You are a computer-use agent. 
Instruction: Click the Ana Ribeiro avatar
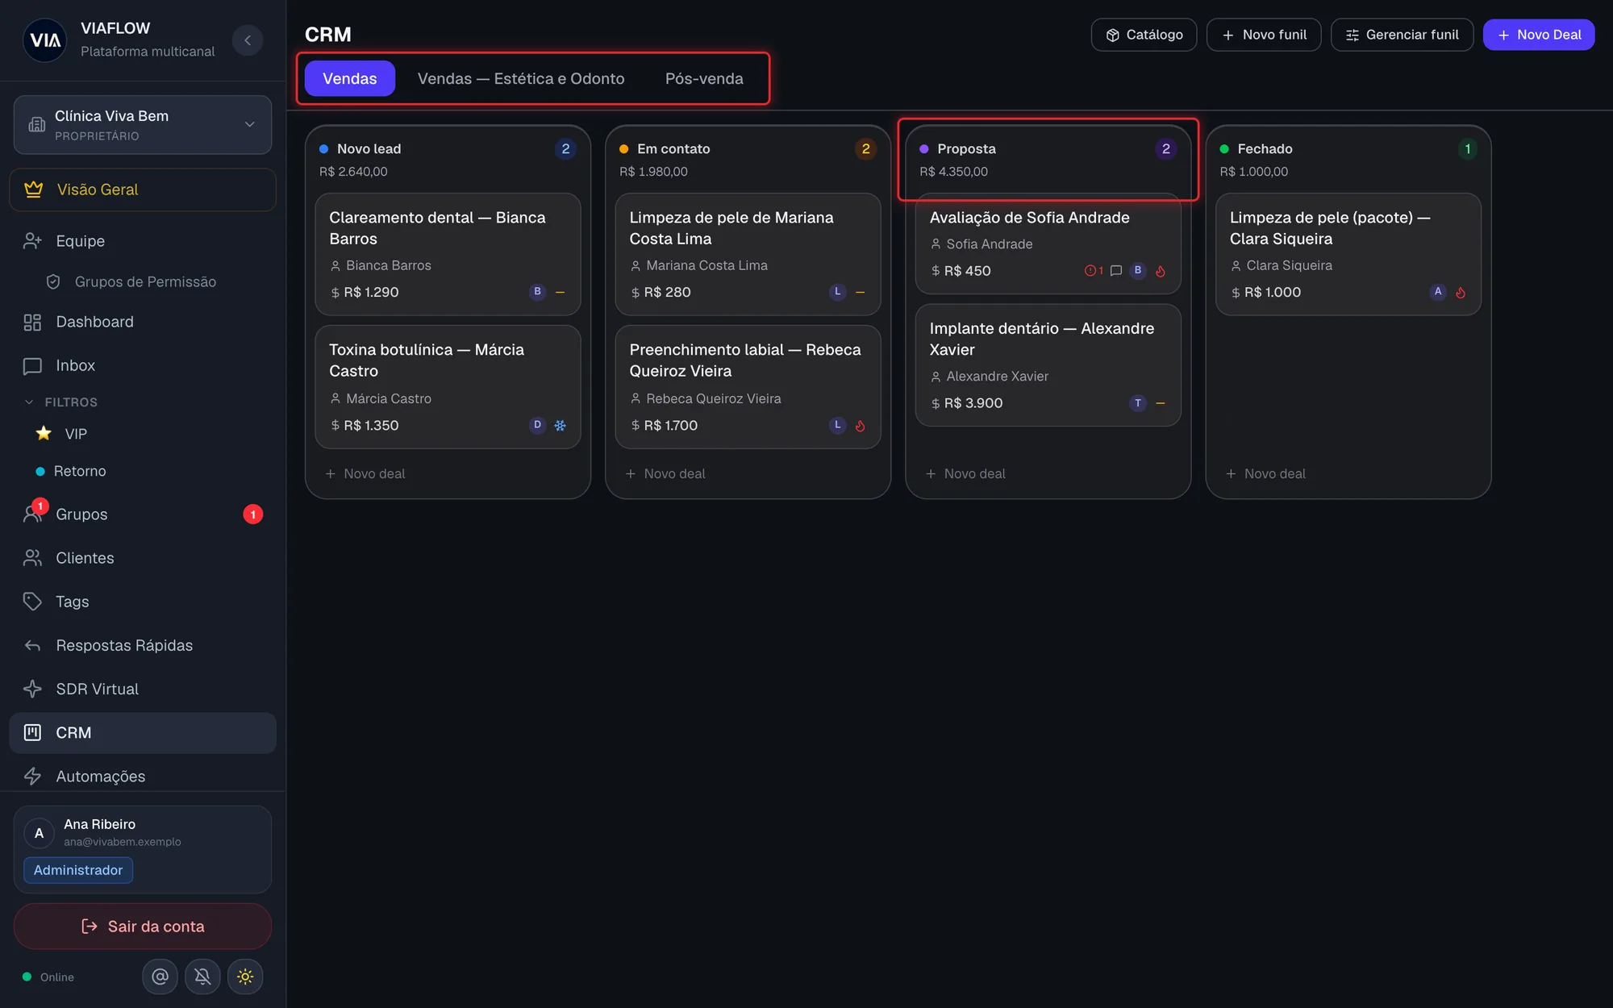coord(39,833)
